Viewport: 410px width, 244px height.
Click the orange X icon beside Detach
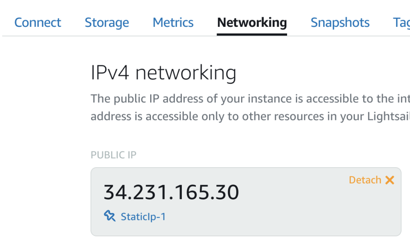[390, 180]
